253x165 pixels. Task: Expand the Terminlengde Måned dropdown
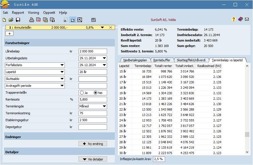pos(104,106)
